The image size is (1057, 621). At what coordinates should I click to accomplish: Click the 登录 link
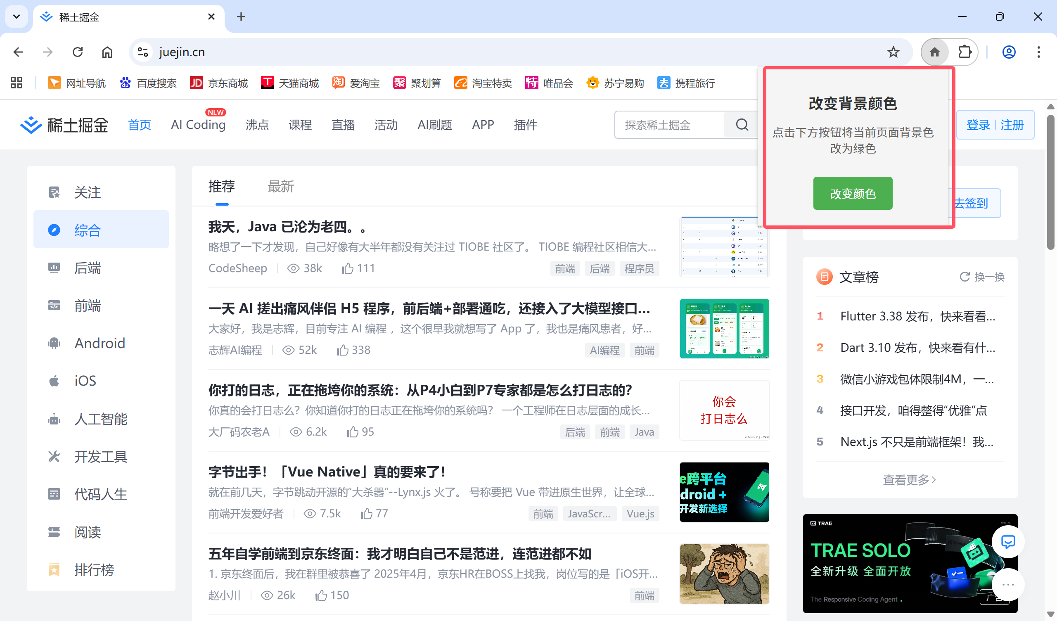[x=978, y=125]
